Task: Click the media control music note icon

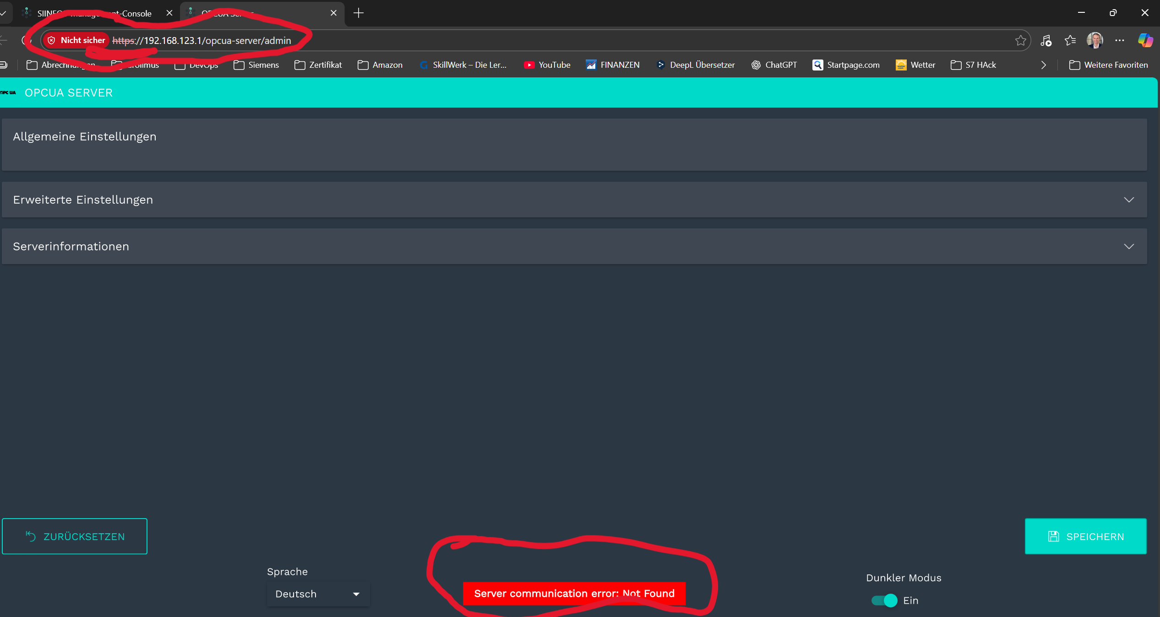Action: coord(1046,41)
